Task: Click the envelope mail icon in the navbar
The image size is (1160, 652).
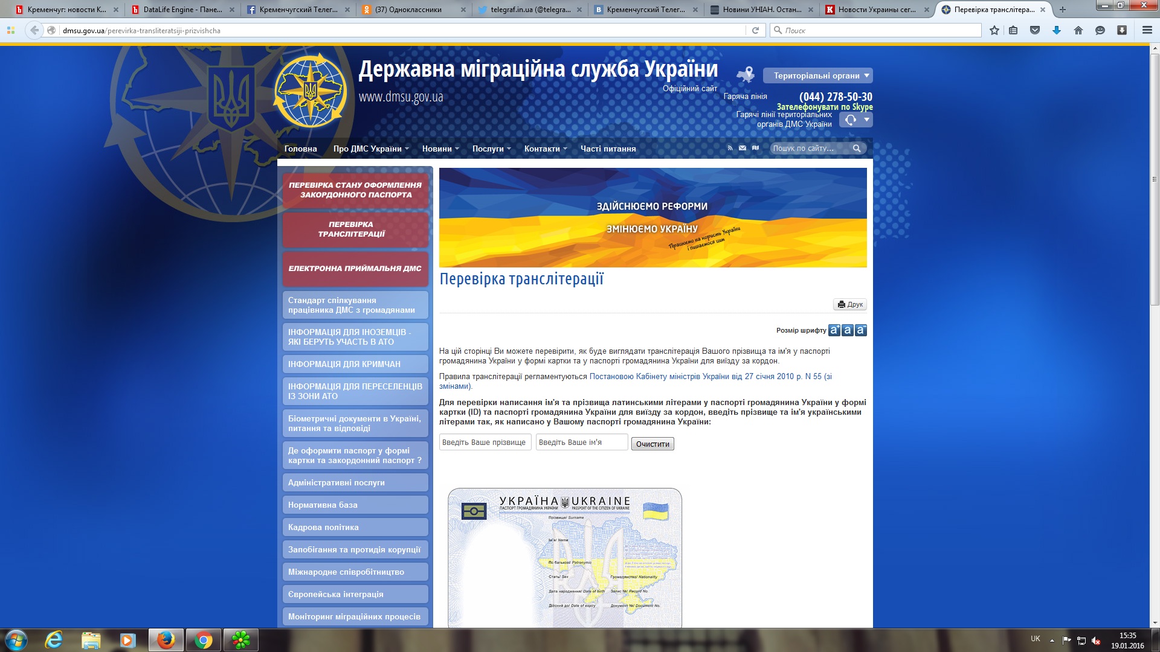Action: coord(743,148)
